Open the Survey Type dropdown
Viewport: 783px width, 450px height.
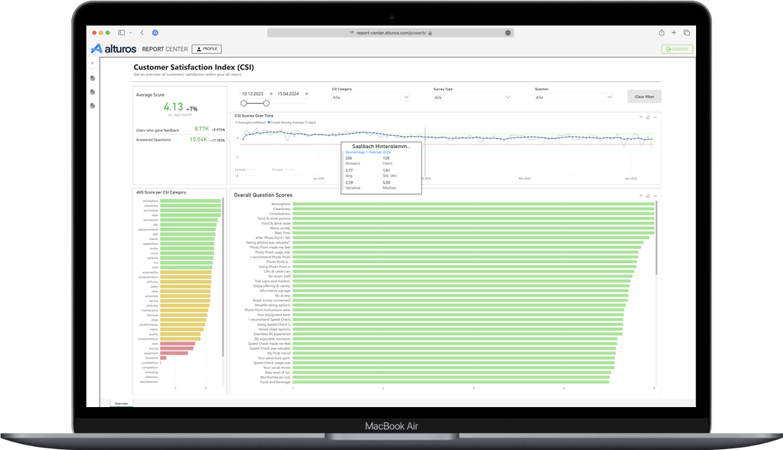click(472, 97)
